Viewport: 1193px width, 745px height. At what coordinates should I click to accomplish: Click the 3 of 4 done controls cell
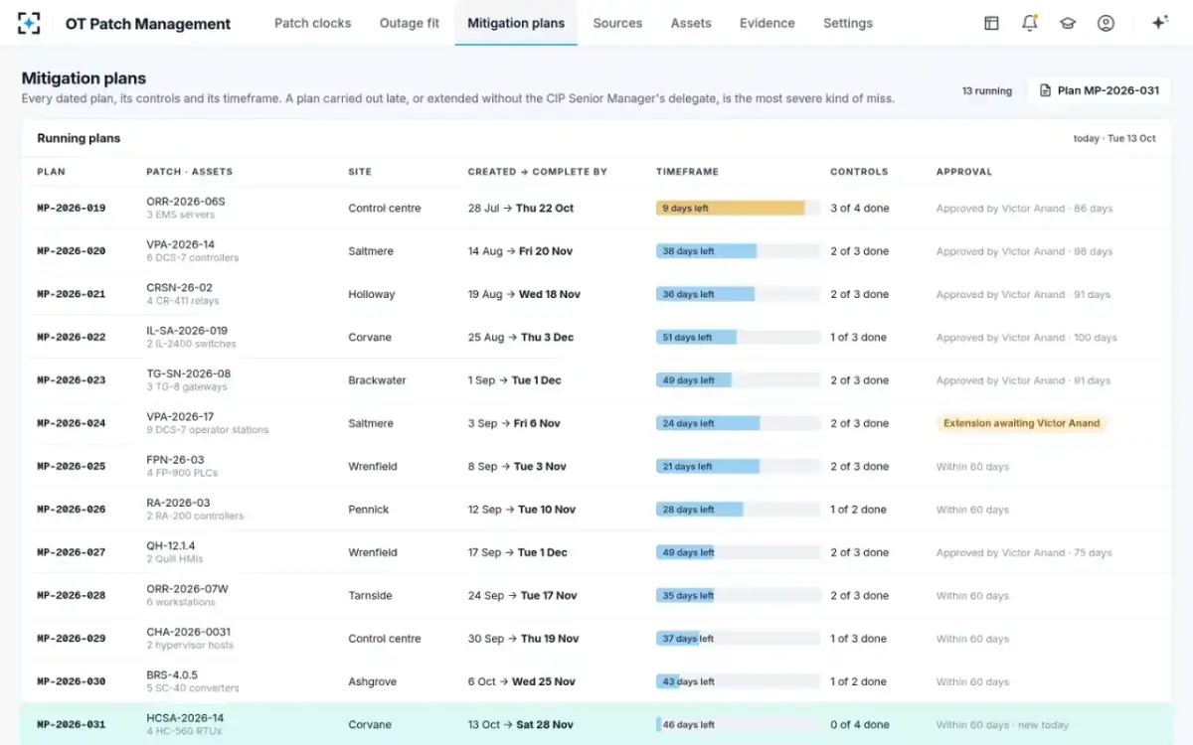[x=860, y=209]
